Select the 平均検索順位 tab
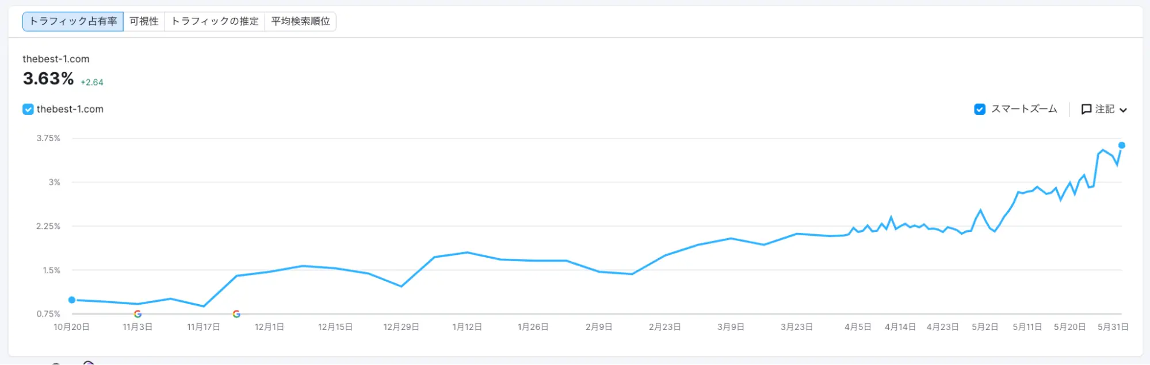This screenshot has height=365, width=1150. click(300, 21)
